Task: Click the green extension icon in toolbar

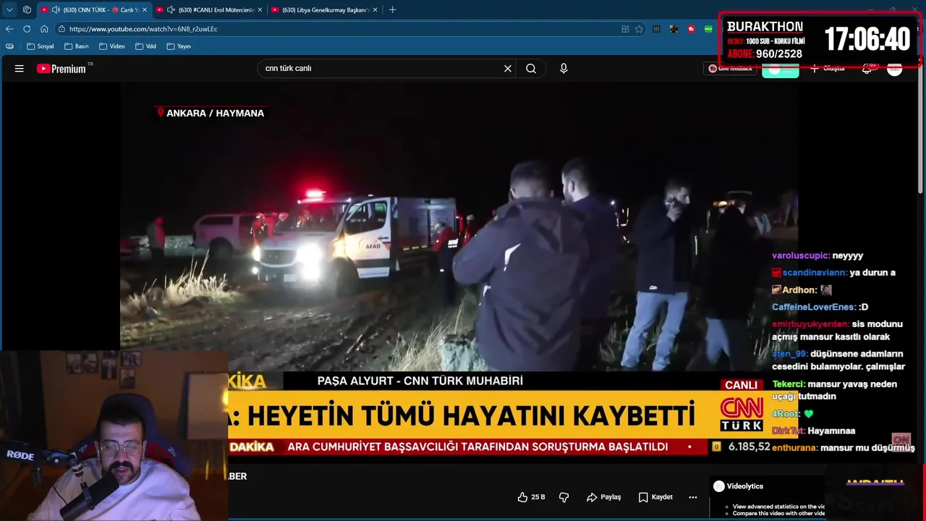Action: click(x=708, y=29)
